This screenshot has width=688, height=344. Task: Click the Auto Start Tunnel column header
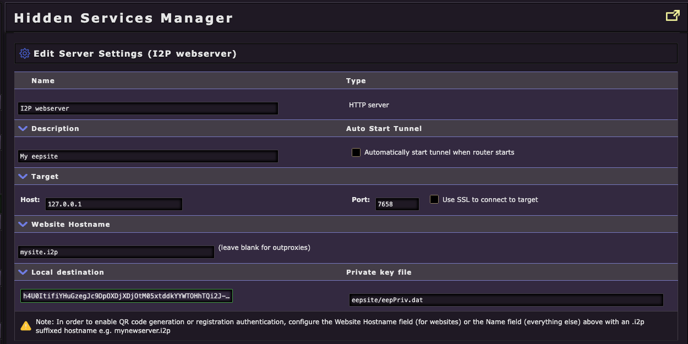click(x=384, y=128)
